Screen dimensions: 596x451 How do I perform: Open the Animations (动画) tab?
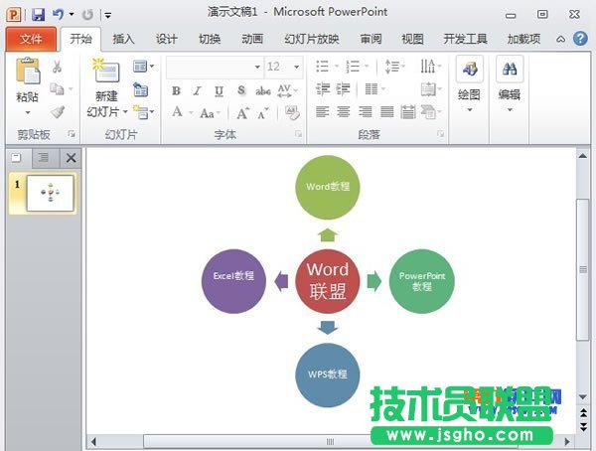[252, 39]
